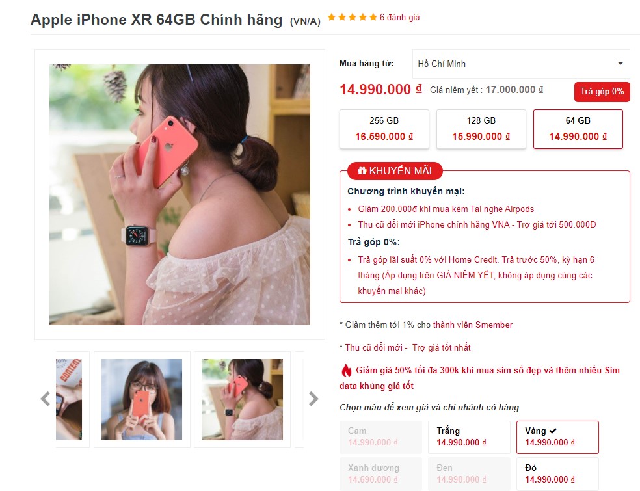640x491 pixels.
Task: Select the 256 GB storage option
Action: click(x=384, y=129)
